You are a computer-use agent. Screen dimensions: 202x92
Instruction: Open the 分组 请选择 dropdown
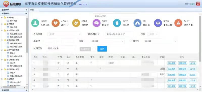point(107,41)
